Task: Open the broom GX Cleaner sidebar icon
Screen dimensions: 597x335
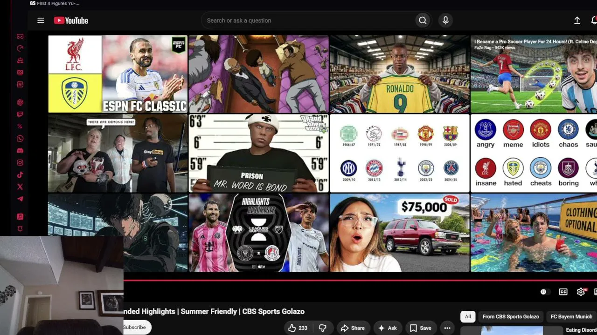Action: [20, 60]
